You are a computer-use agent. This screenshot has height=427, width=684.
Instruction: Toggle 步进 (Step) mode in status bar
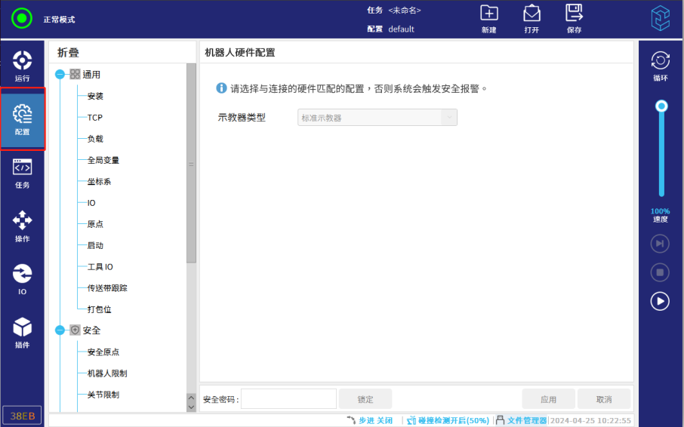[370, 420]
